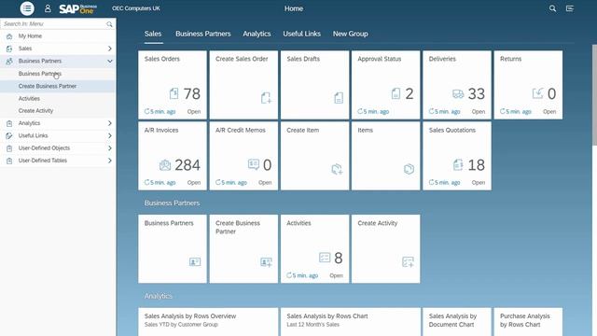Click the Create Sales Order plus-document icon
Viewport: 597px width, 336px height.
pos(266,98)
